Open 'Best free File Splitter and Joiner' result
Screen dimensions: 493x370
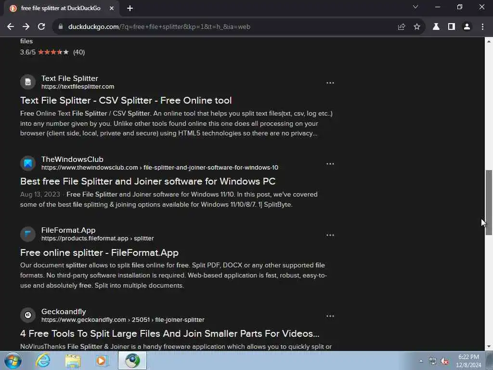(x=148, y=181)
